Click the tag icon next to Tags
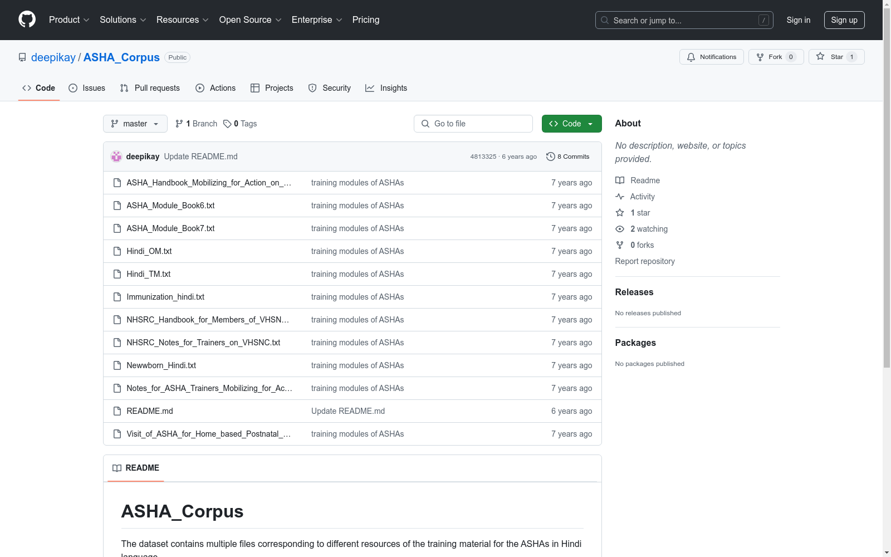The width and height of the screenshot is (891, 557). (x=227, y=124)
